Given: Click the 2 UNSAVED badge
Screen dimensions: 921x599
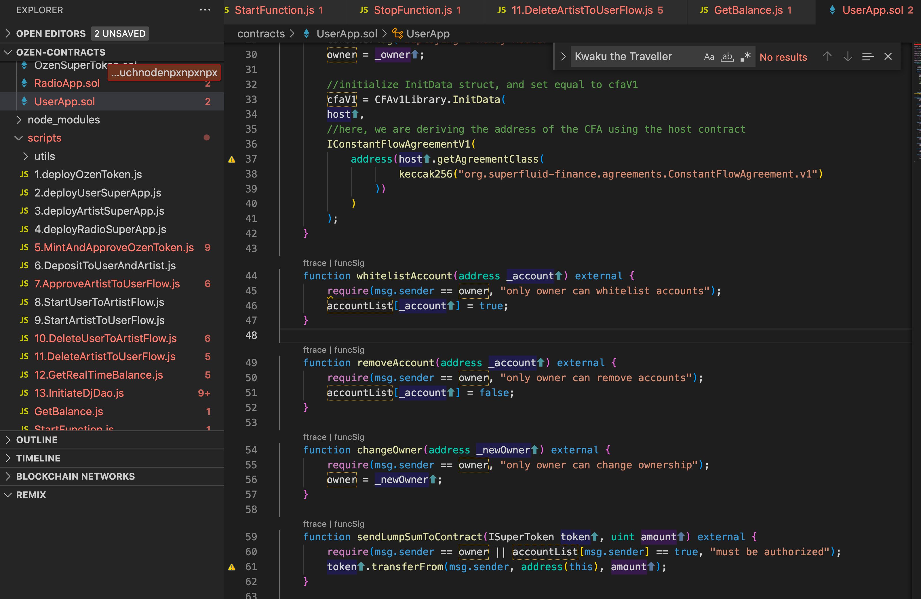Looking at the screenshot, I should coord(120,34).
